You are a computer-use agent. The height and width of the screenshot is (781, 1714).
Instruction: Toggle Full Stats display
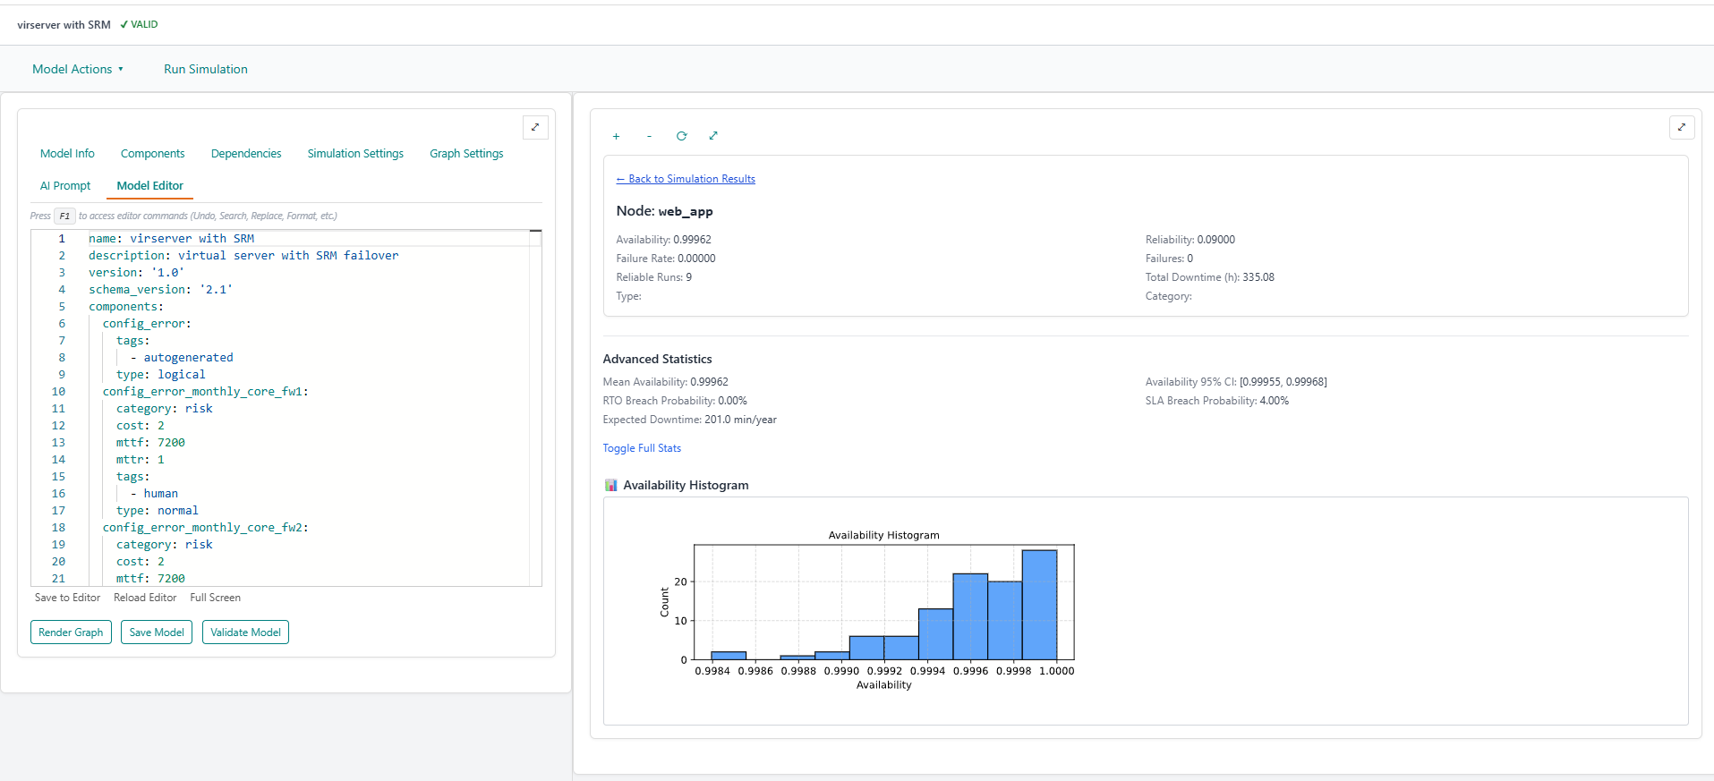(x=642, y=448)
